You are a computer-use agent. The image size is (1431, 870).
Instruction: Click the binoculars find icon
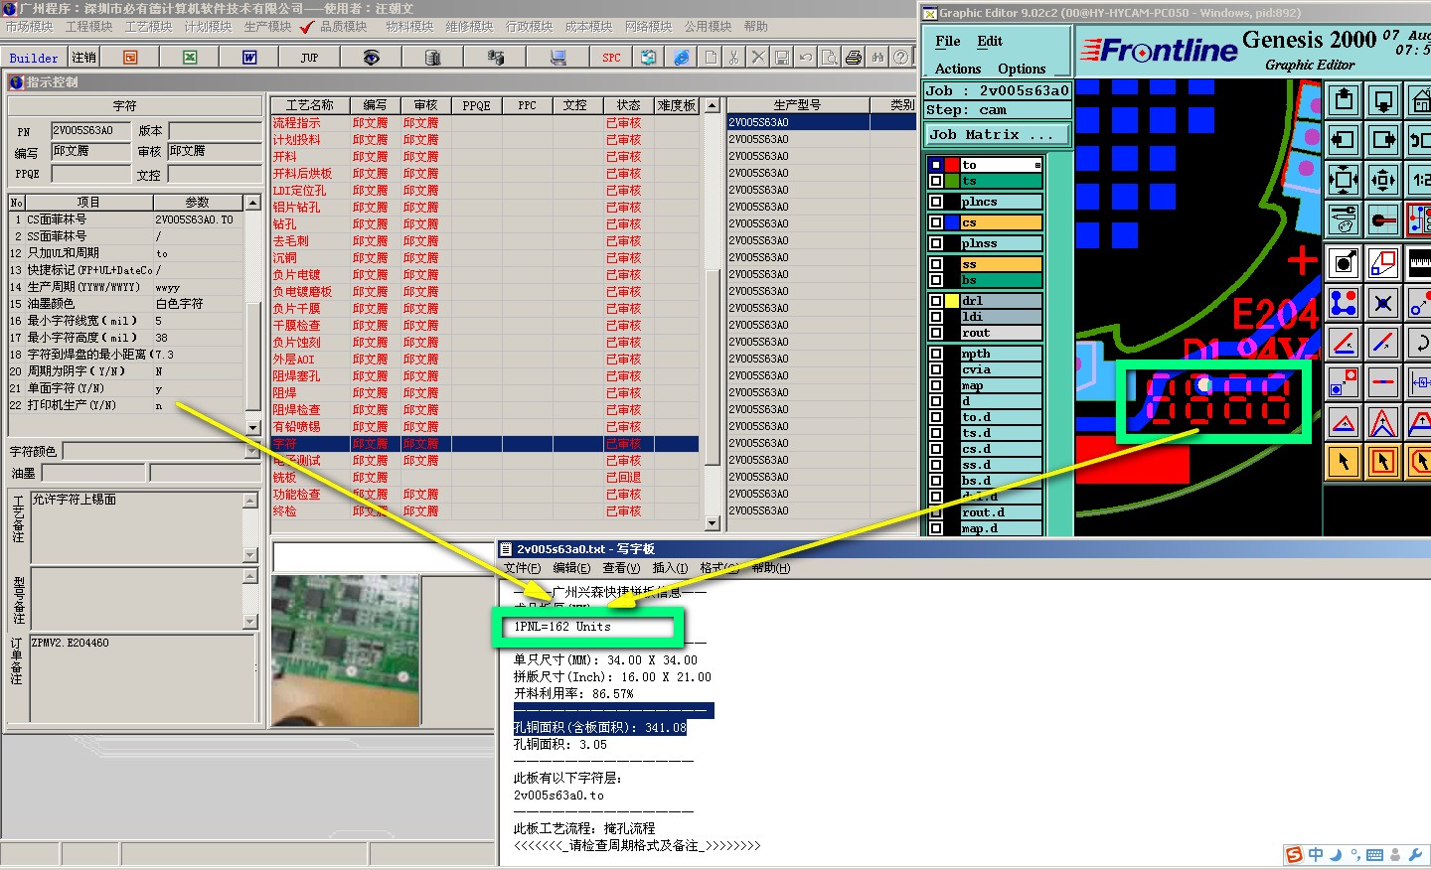(x=877, y=58)
